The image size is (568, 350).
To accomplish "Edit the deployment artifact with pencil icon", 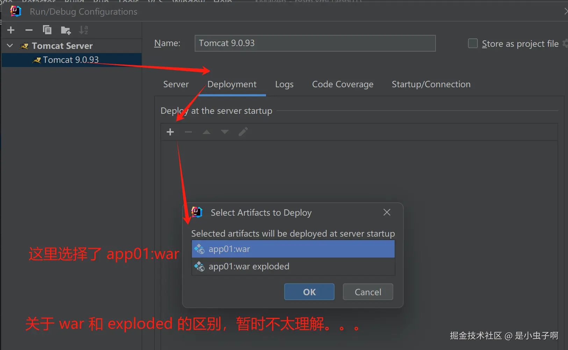I will tap(243, 132).
